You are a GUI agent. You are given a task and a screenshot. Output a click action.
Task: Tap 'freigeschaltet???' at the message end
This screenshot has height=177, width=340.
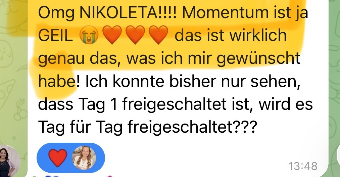click(x=192, y=127)
